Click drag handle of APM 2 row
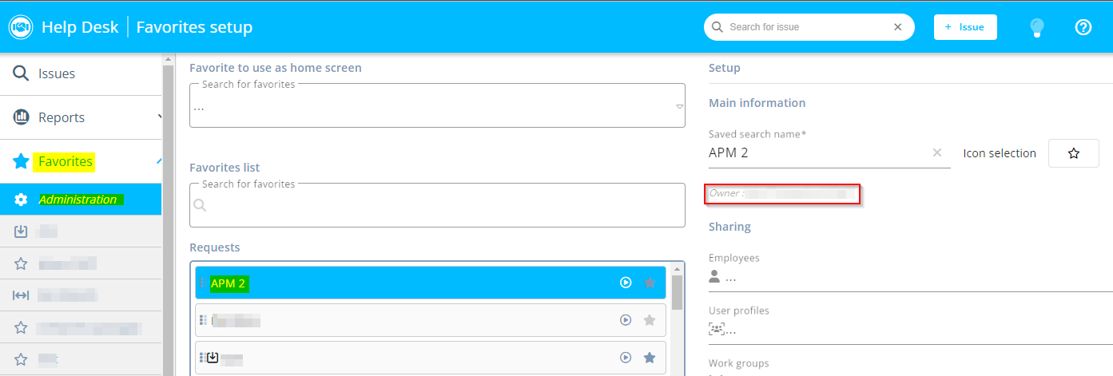Viewport: 1113px width, 376px height. [x=202, y=283]
